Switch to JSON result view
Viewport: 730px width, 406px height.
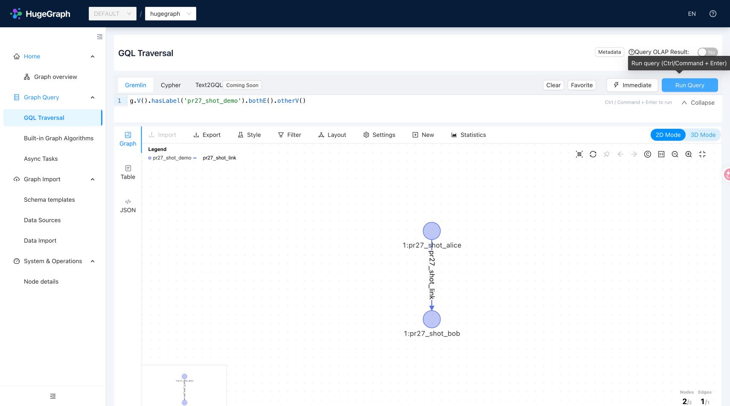point(128,206)
